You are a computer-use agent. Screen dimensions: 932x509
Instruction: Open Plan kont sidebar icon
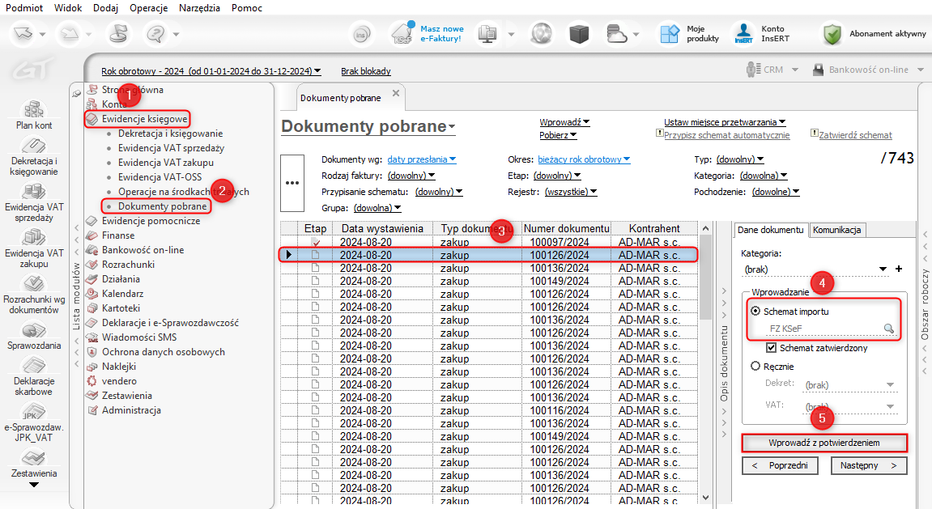click(x=34, y=110)
